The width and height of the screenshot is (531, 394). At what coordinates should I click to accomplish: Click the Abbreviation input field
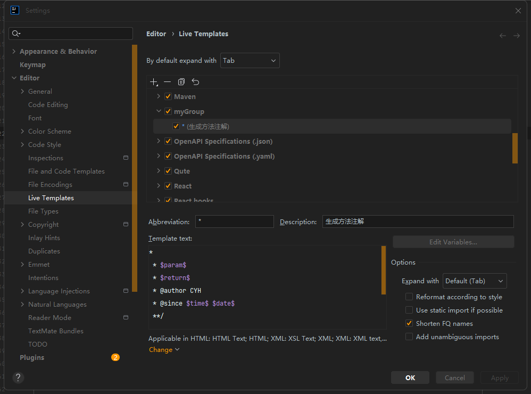pos(234,221)
